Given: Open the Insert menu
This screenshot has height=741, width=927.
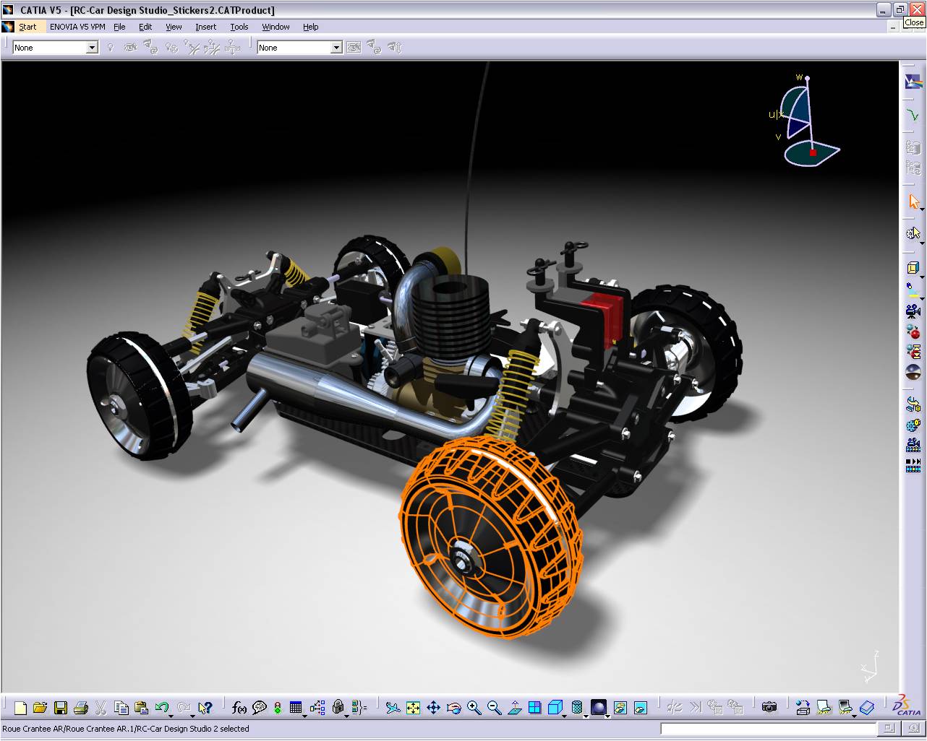Looking at the screenshot, I should click(x=205, y=27).
